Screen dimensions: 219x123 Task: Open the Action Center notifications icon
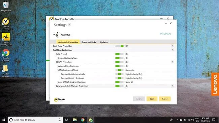pyautogui.click(x=214, y=120)
